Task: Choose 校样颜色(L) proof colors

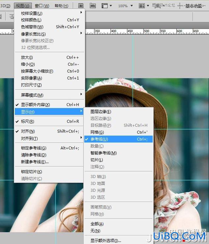Action: (49, 20)
